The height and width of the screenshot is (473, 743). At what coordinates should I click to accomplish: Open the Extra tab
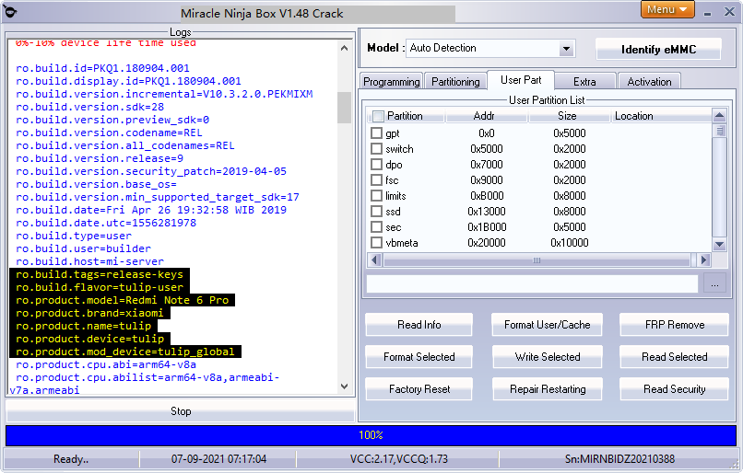(x=584, y=81)
